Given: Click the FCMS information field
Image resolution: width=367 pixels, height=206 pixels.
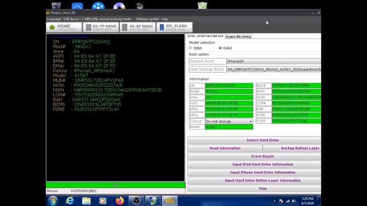Looking at the screenshot, I should (x=296, y=121).
